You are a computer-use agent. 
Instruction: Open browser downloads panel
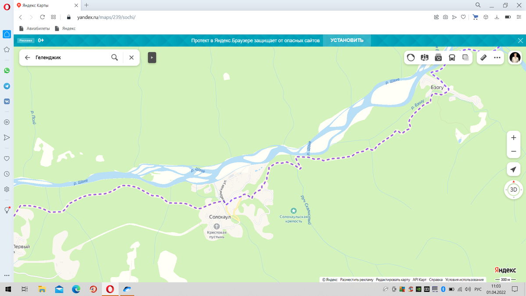click(x=497, y=17)
